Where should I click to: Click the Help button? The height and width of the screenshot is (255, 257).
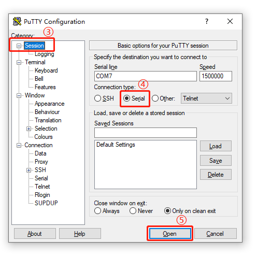pyautogui.click(x=80, y=234)
